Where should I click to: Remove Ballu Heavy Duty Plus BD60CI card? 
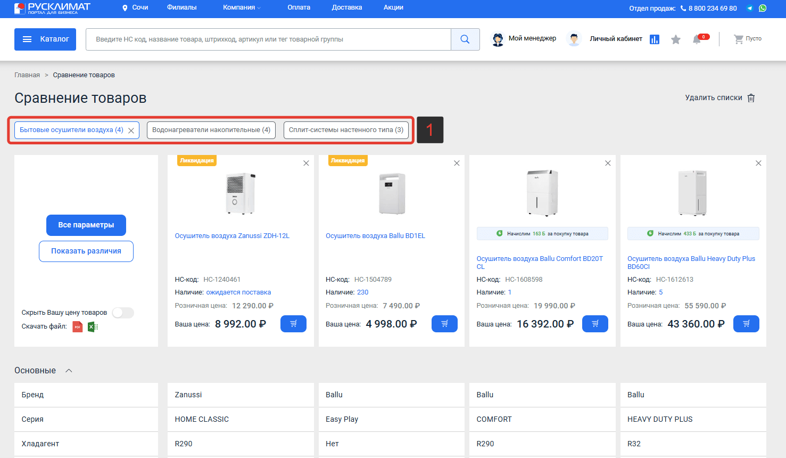(x=758, y=163)
